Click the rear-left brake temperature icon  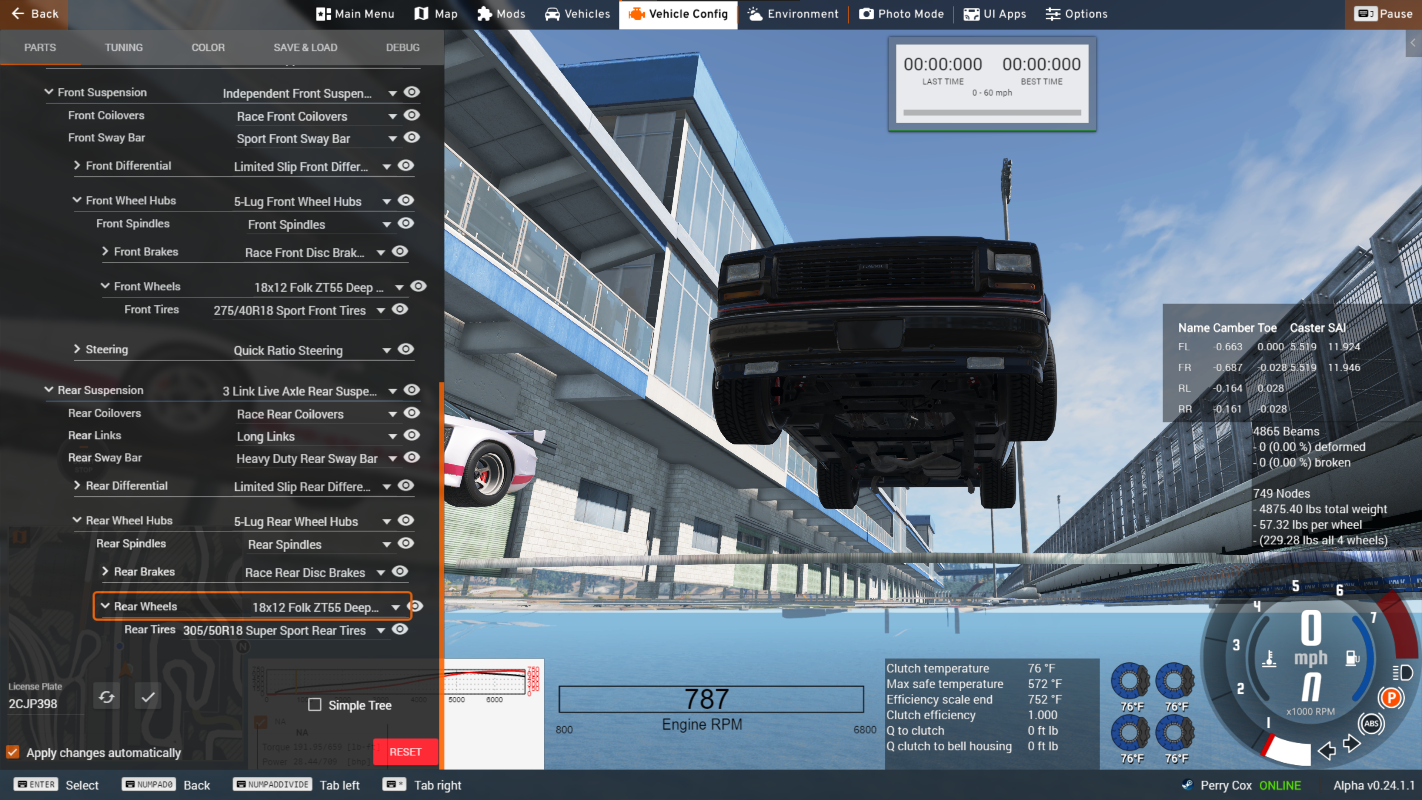click(x=1130, y=733)
